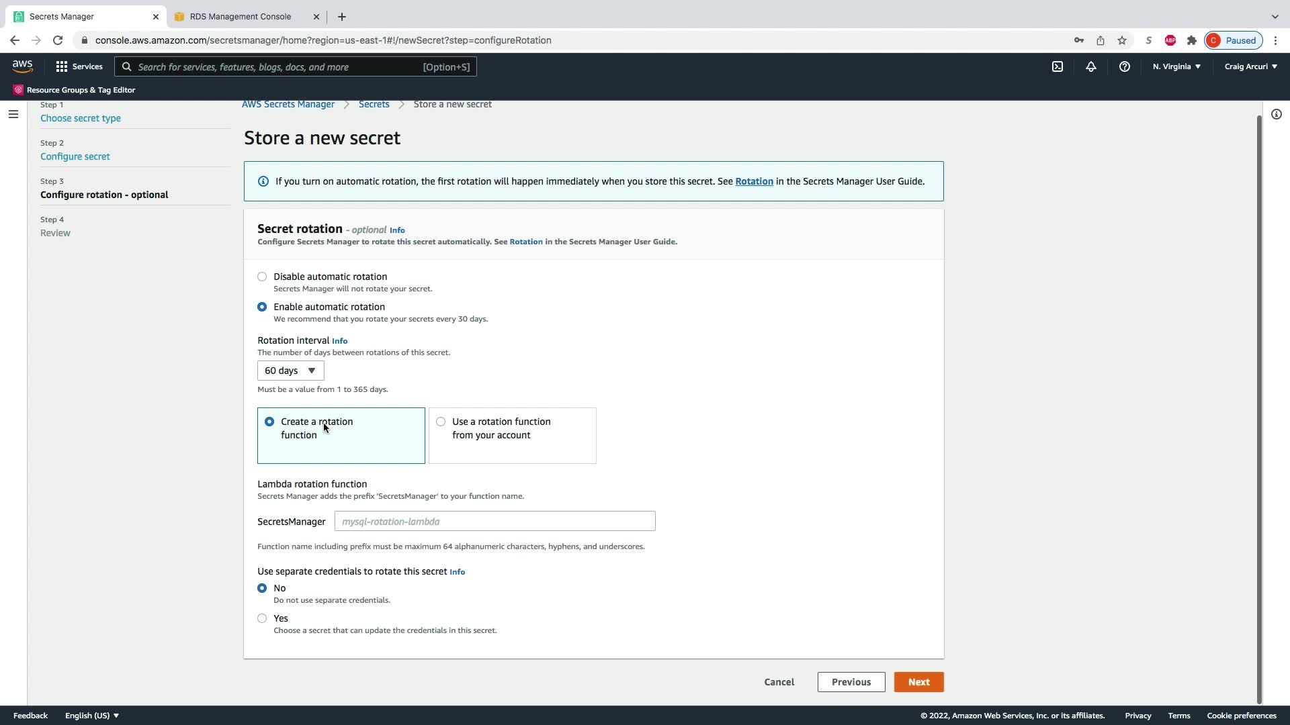Click the Previous button
Screen dimensions: 1290x725
(x=851, y=682)
